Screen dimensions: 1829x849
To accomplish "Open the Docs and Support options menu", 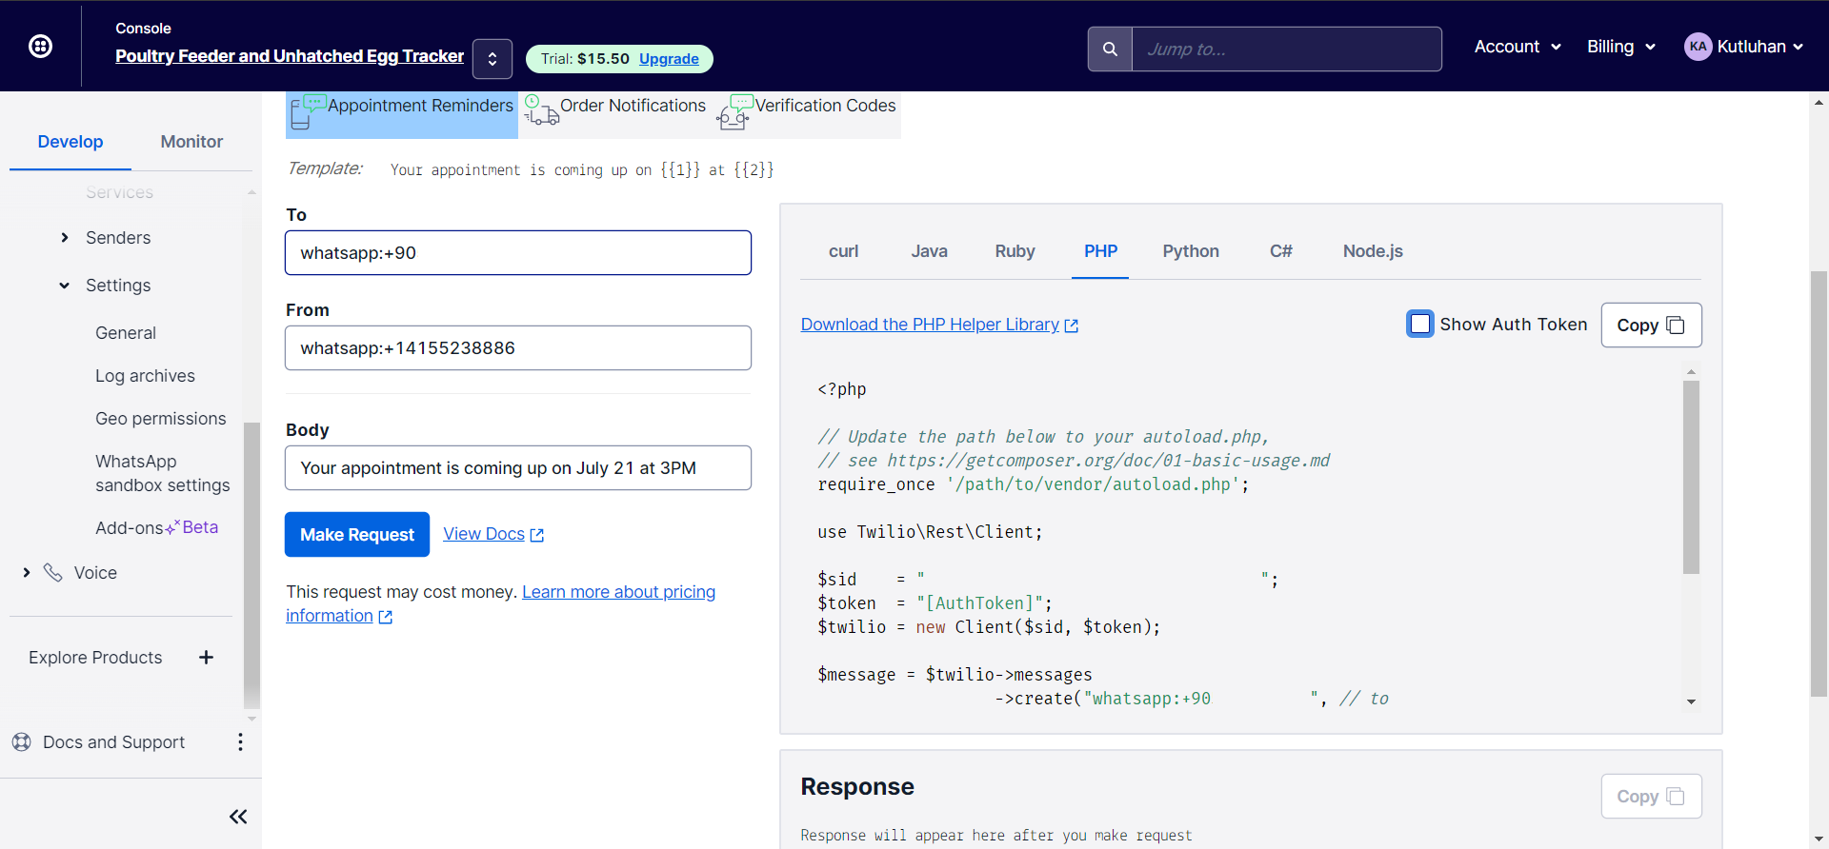I will coord(240,741).
